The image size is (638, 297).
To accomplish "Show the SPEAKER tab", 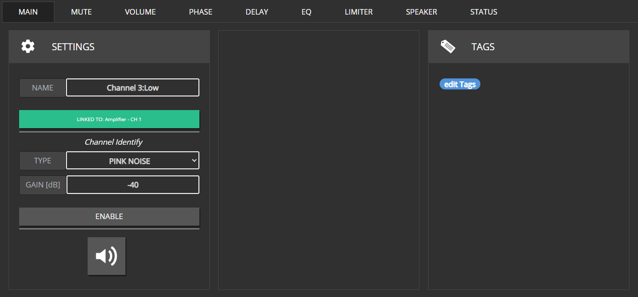I will click(421, 12).
